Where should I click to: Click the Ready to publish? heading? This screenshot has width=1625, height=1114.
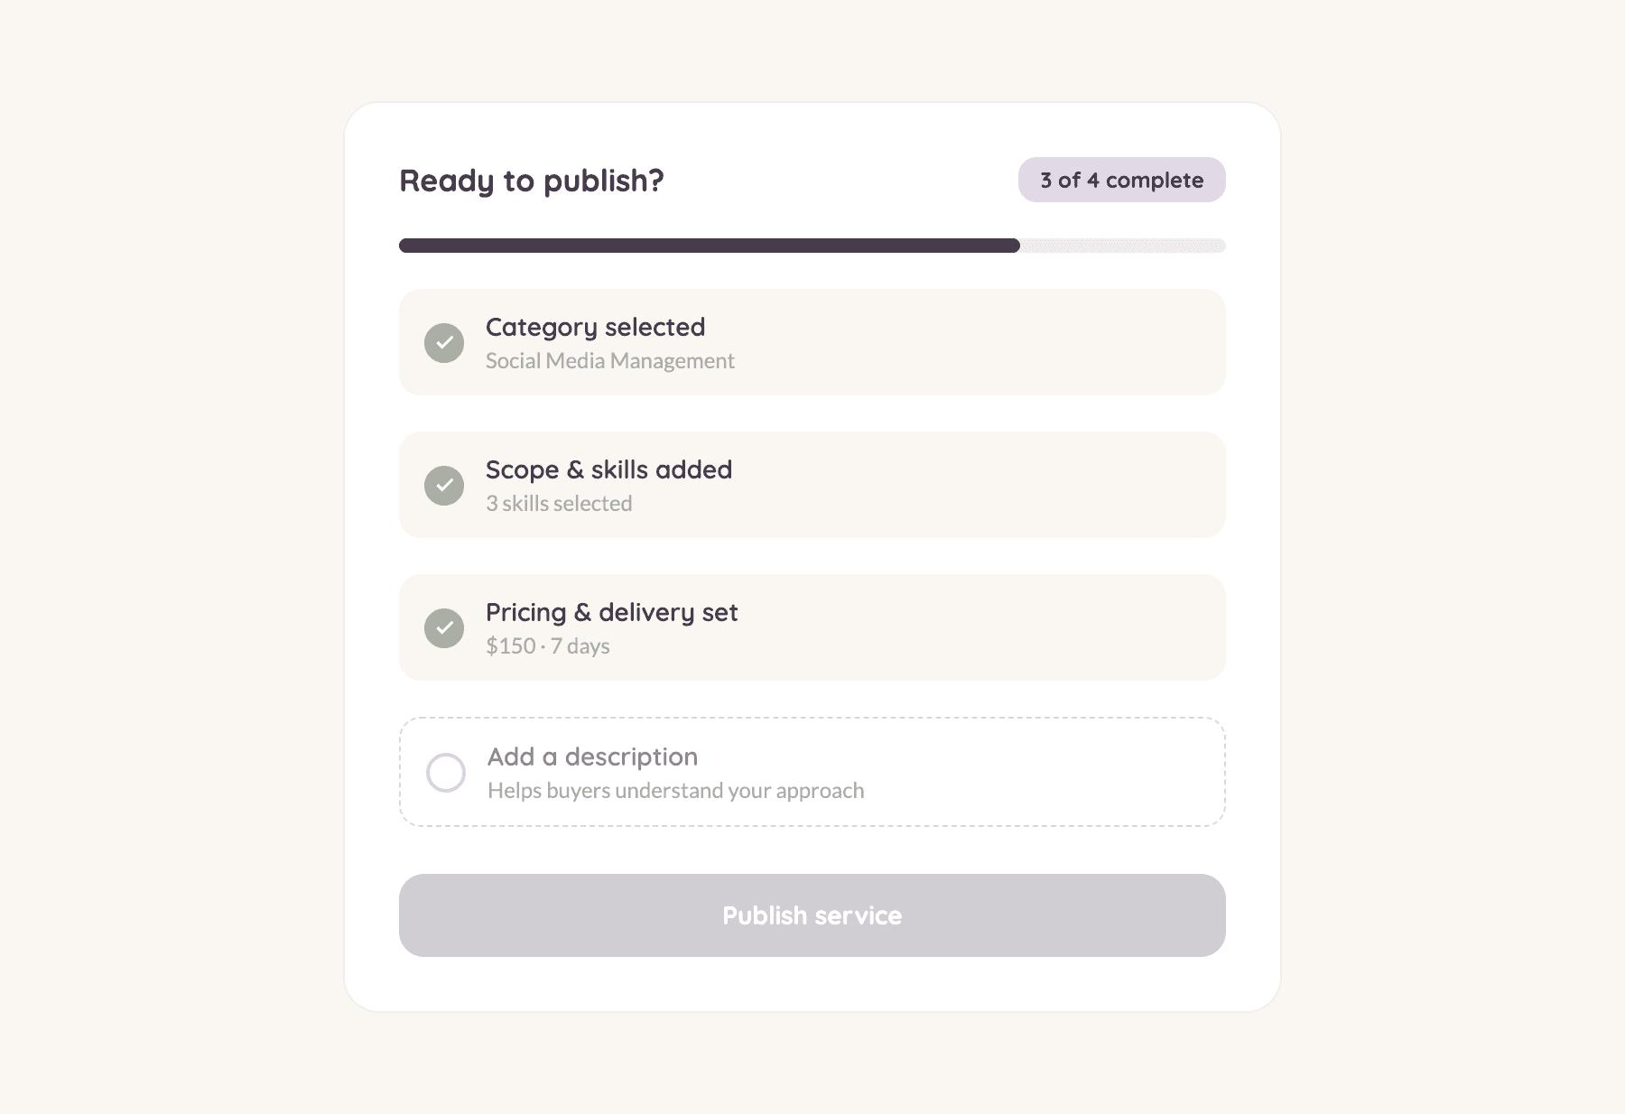pos(532,181)
